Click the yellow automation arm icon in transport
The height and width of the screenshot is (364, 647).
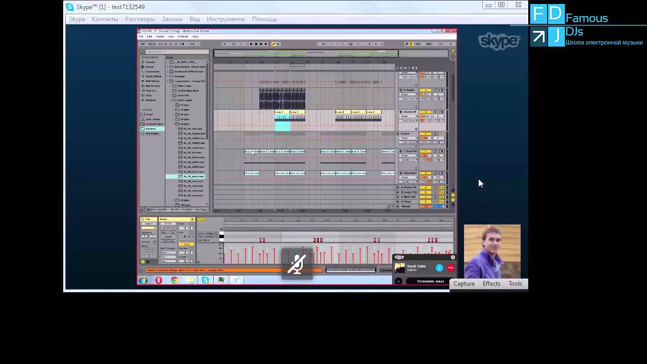(x=273, y=44)
